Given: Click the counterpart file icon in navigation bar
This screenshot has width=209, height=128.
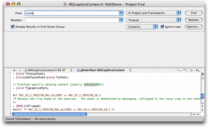Looking at the screenshot, I should (192, 70).
